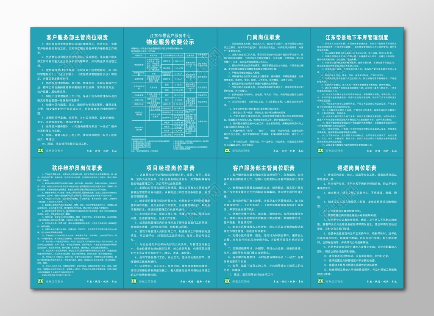Click ZX logo on 门岗岗位职责 panel
434x316 pixels.
coord(228,150)
